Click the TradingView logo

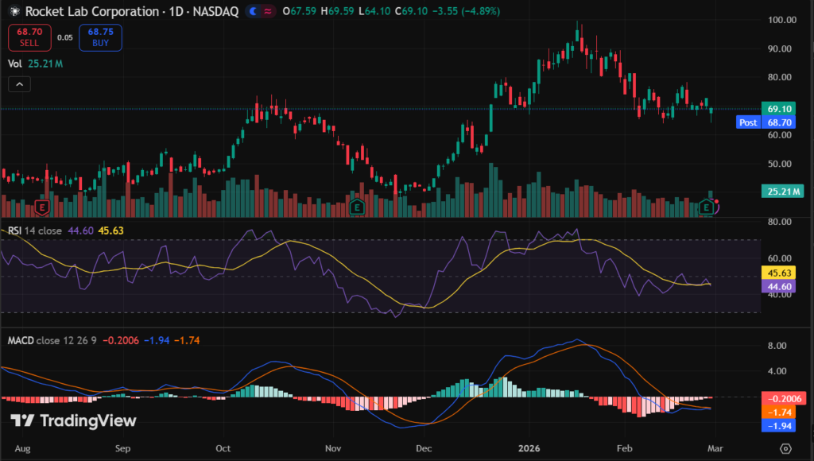point(73,421)
